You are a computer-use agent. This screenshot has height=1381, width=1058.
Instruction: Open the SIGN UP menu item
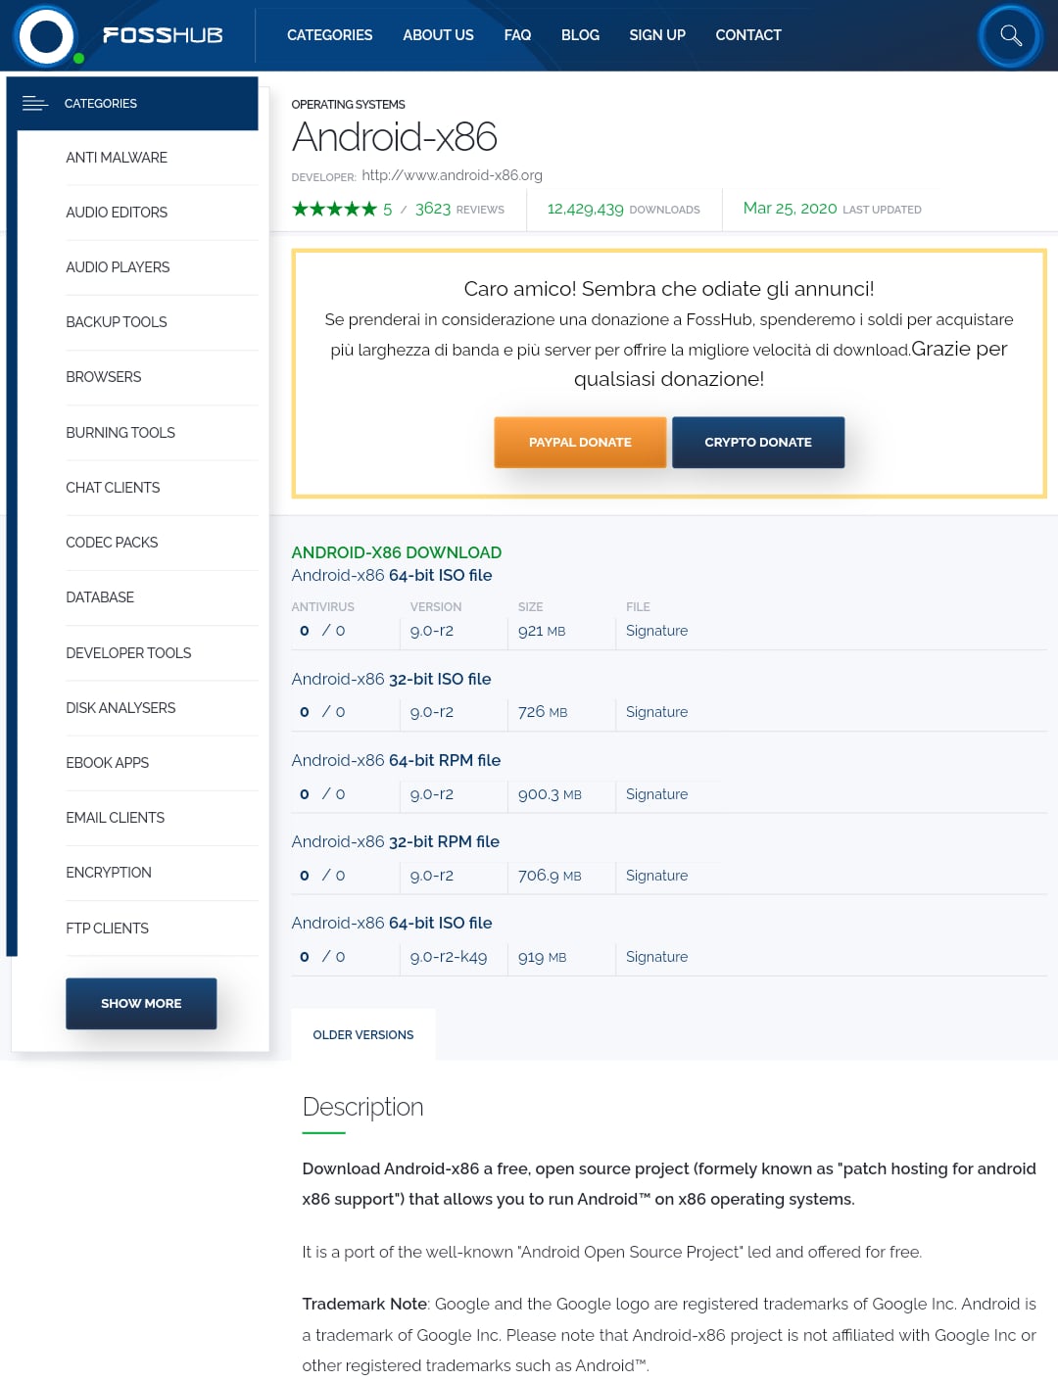point(657,35)
